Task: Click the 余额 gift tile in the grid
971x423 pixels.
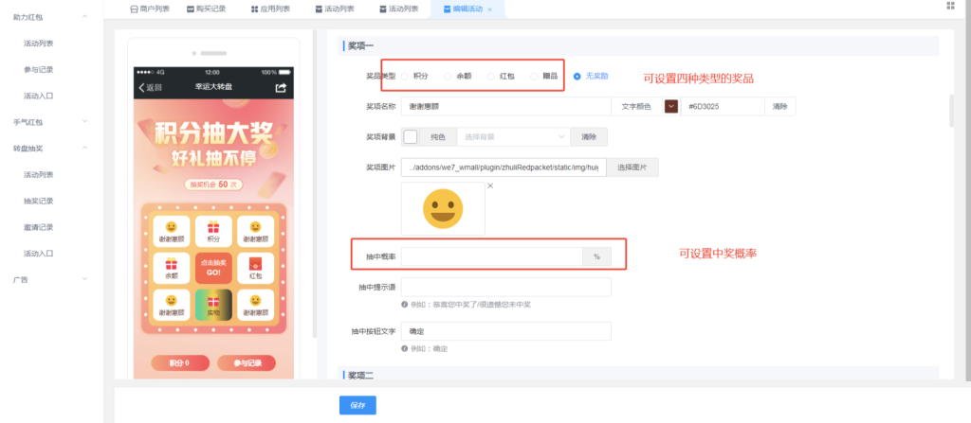Action: (171, 268)
